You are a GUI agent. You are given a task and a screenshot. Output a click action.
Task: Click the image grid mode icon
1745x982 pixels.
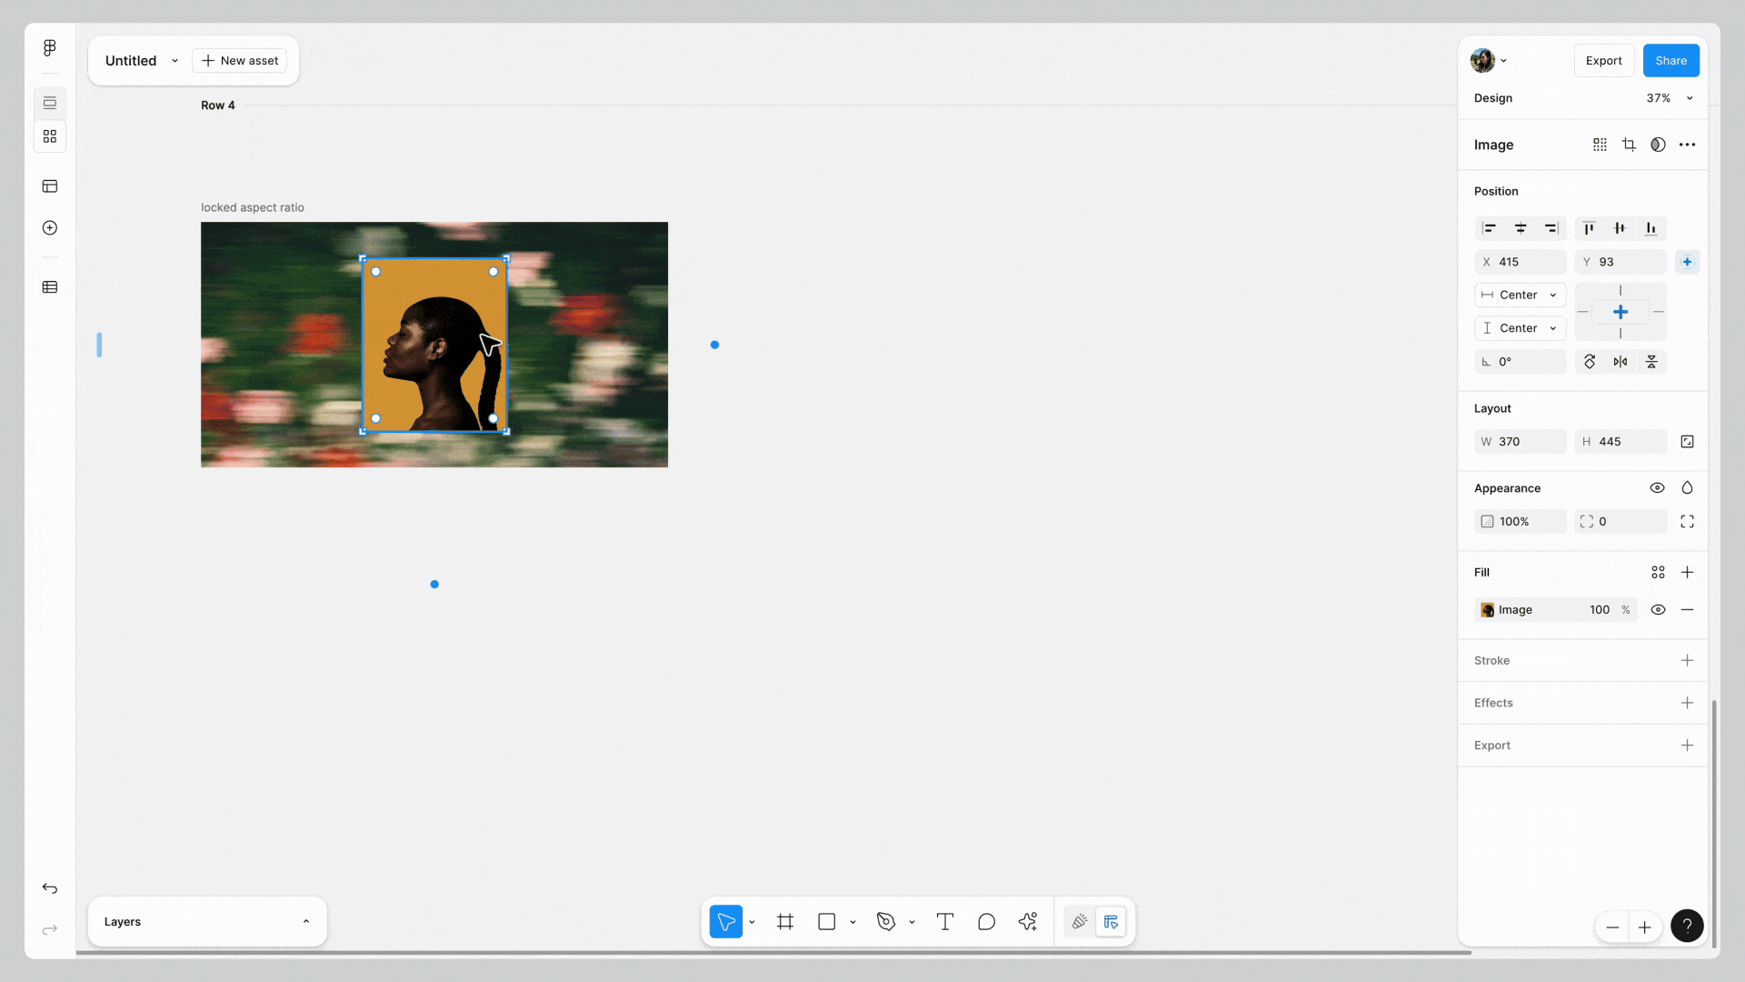pyautogui.click(x=1600, y=145)
